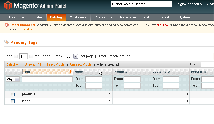The height and width of the screenshot is (124, 214).
Task: Click the Uses To filter field
Action: tap(94, 86)
